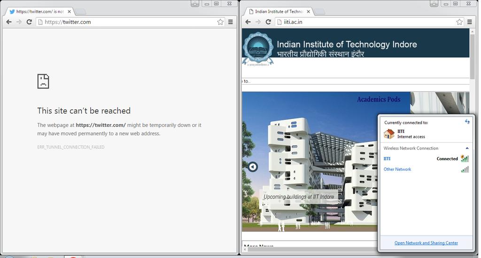Open Chrome menu in IIT Indore window

pos(469,22)
